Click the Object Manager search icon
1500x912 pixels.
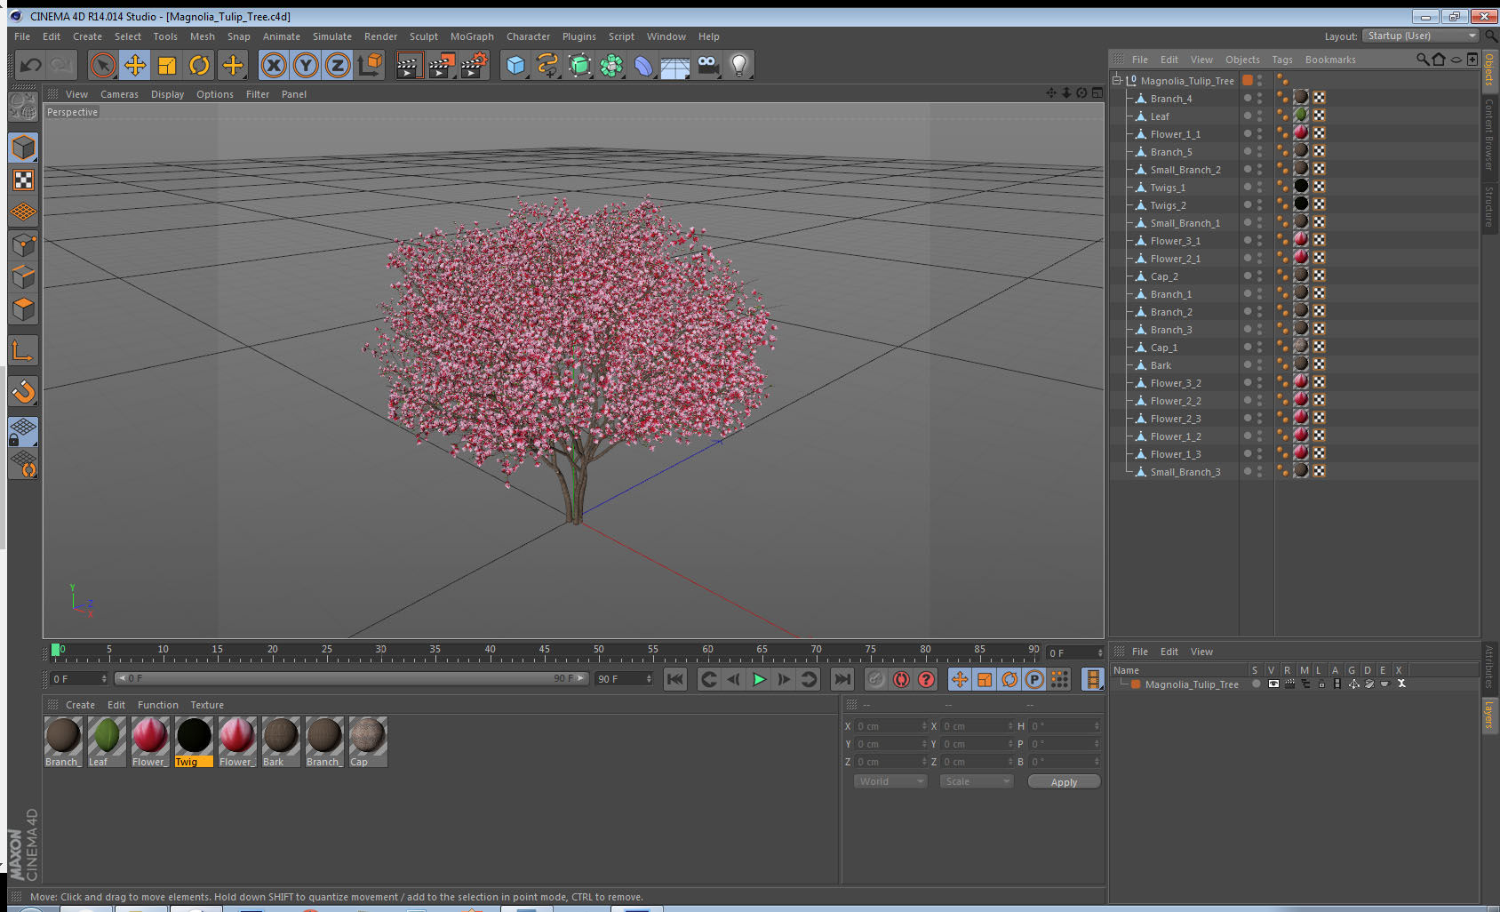[1422, 60]
